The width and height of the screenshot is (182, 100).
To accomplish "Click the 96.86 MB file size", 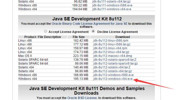I will point(82,71).
